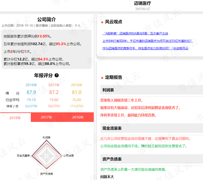Click the 2018年 column heading in score table
This screenshot has width=203, height=180.
31,85
